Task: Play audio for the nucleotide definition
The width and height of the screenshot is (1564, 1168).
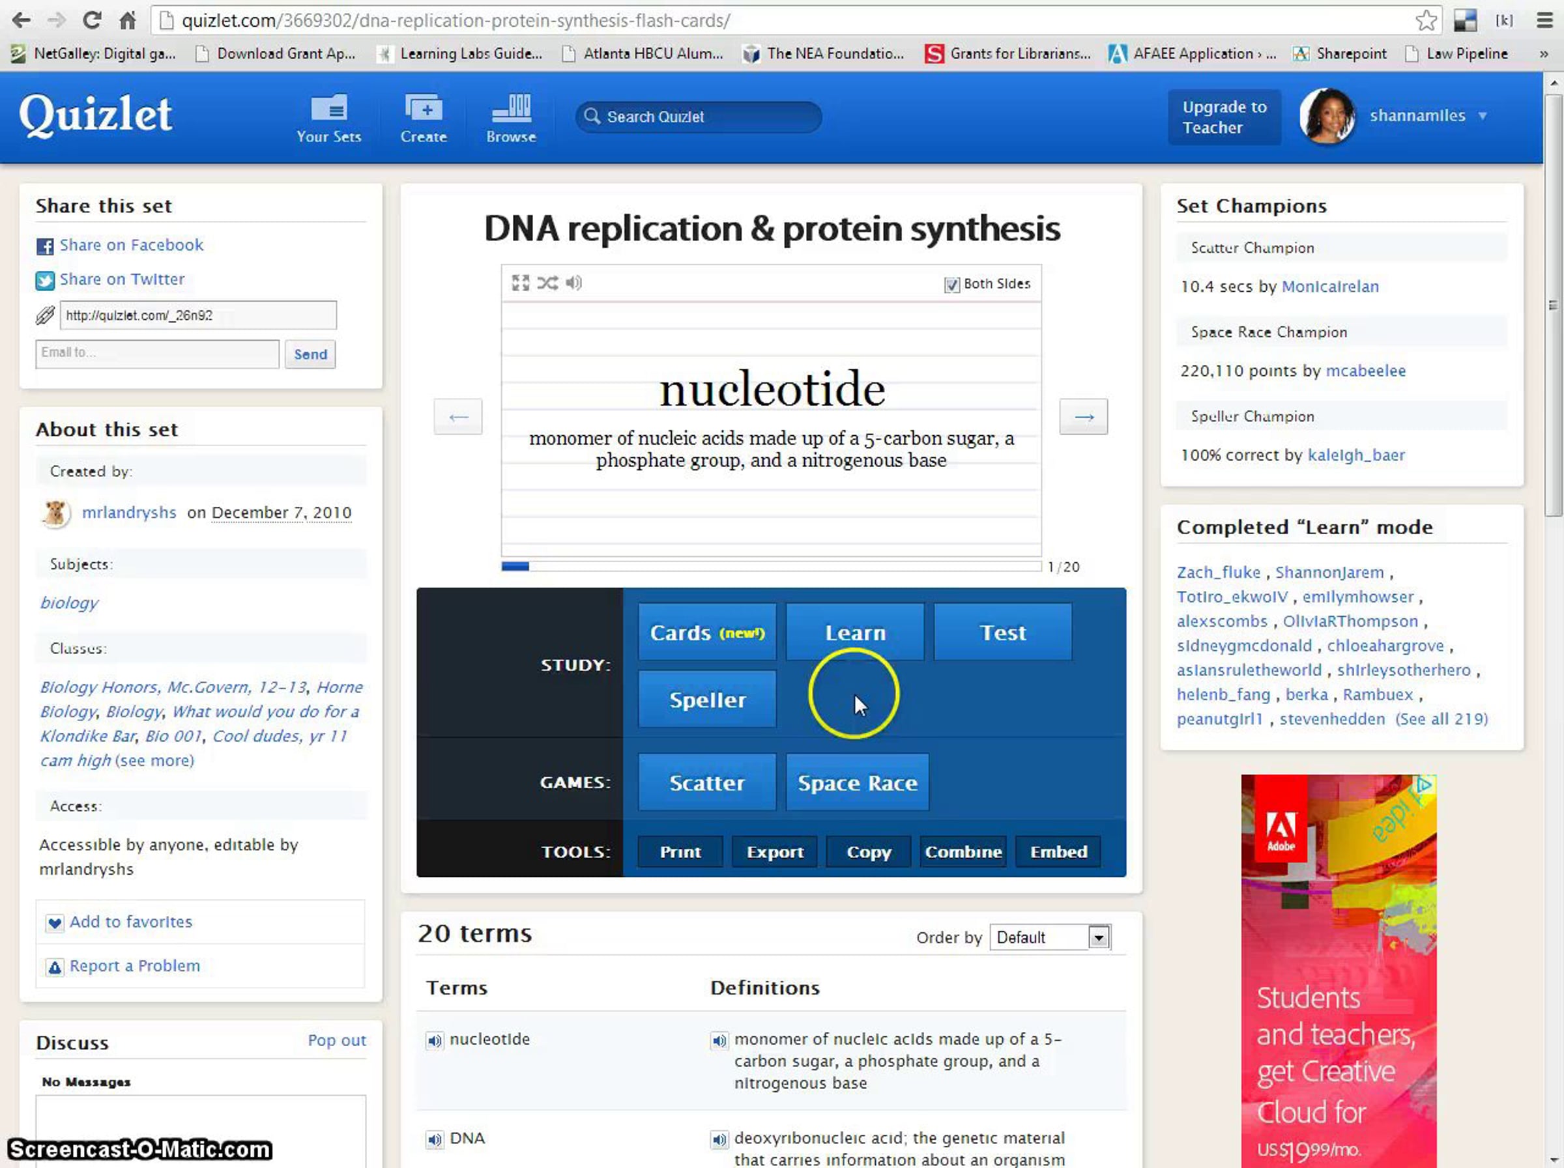Action: [x=718, y=1040]
